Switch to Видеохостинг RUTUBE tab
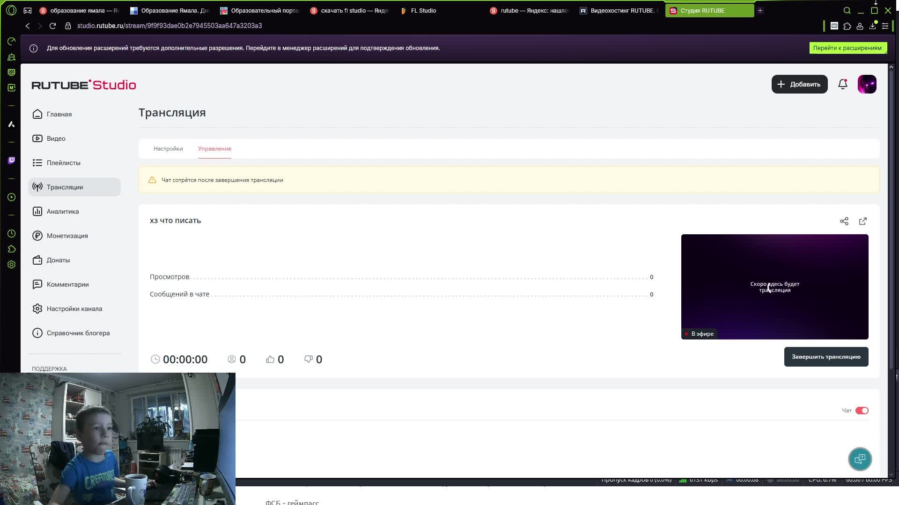Screen dimensions: 899x505 [619, 10]
